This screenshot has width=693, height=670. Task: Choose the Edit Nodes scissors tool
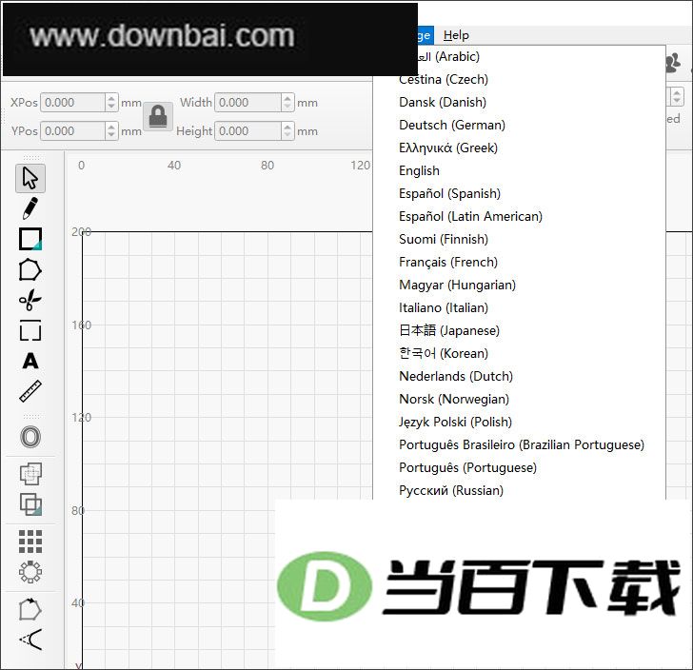point(30,300)
